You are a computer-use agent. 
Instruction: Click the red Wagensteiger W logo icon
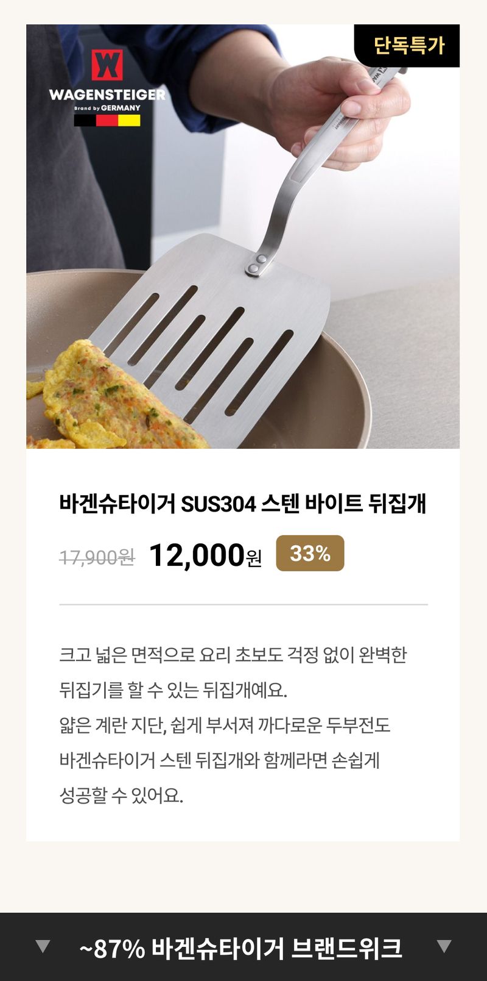(x=107, y=65)
